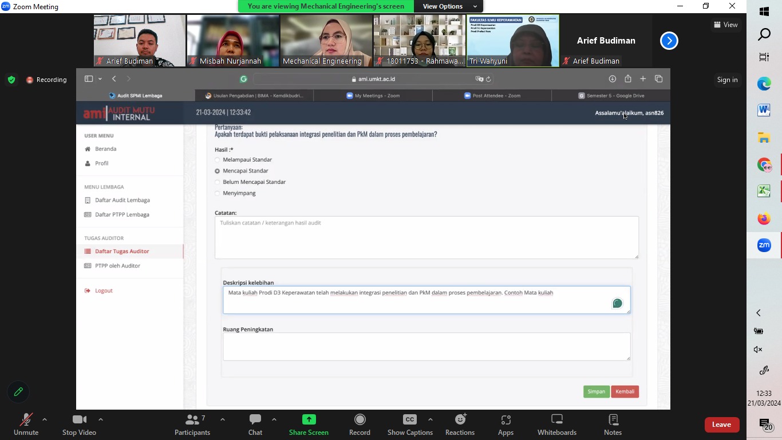Click the green Share Screen icon
The height and width of the screenshot is (440, 782).
click(309, 420)
